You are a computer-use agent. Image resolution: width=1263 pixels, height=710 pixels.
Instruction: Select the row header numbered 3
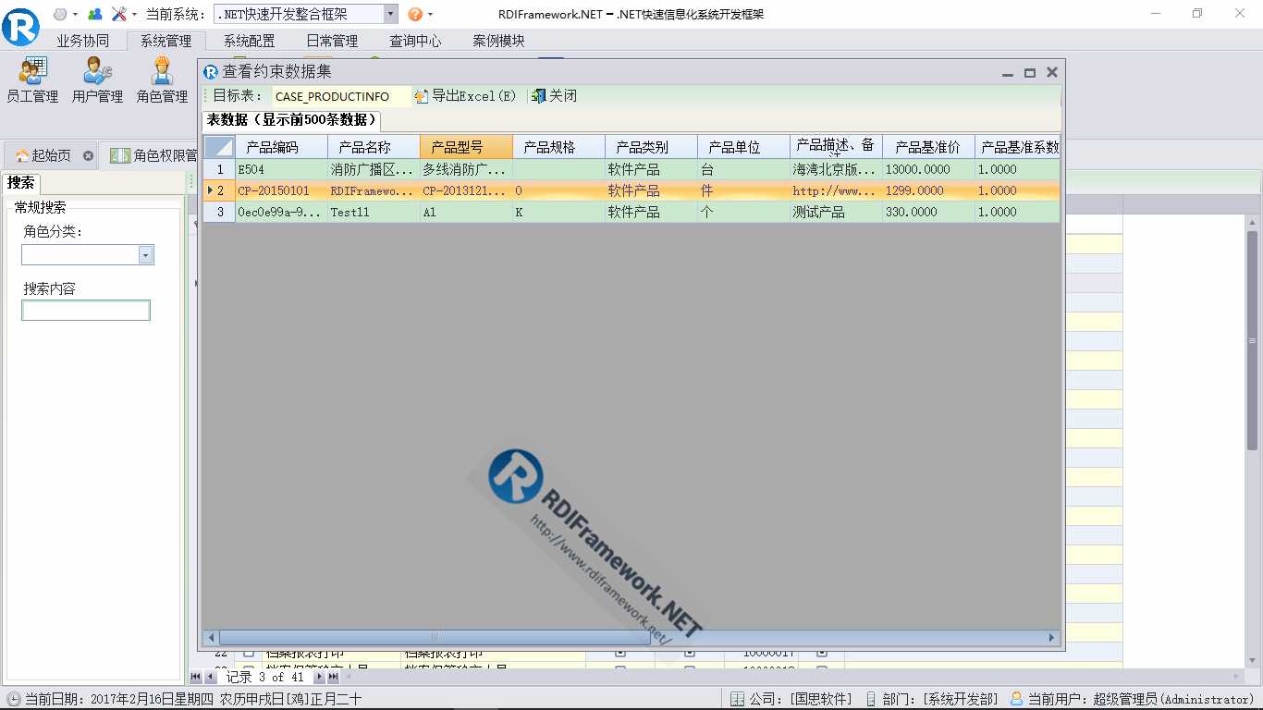point(219,212)
